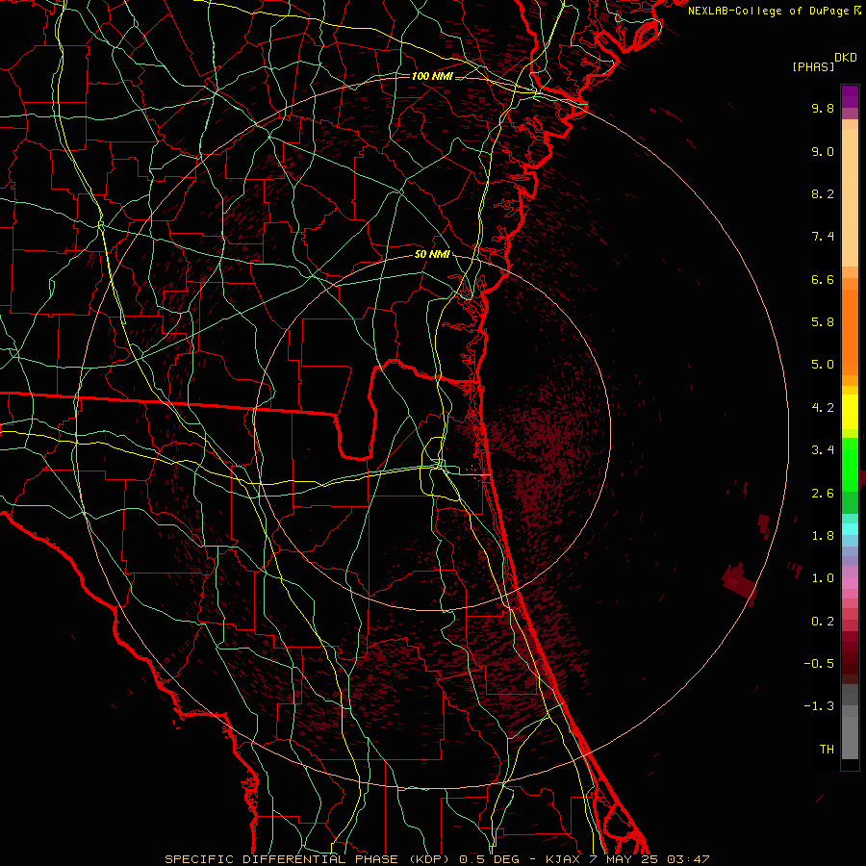Click the 9.0 scale value

(823, 151)
